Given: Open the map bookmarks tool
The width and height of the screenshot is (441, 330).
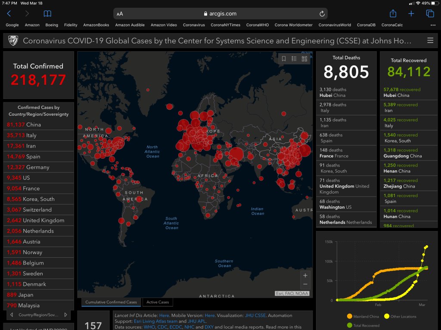Looking at the screenshot, I should coord(284,59).
